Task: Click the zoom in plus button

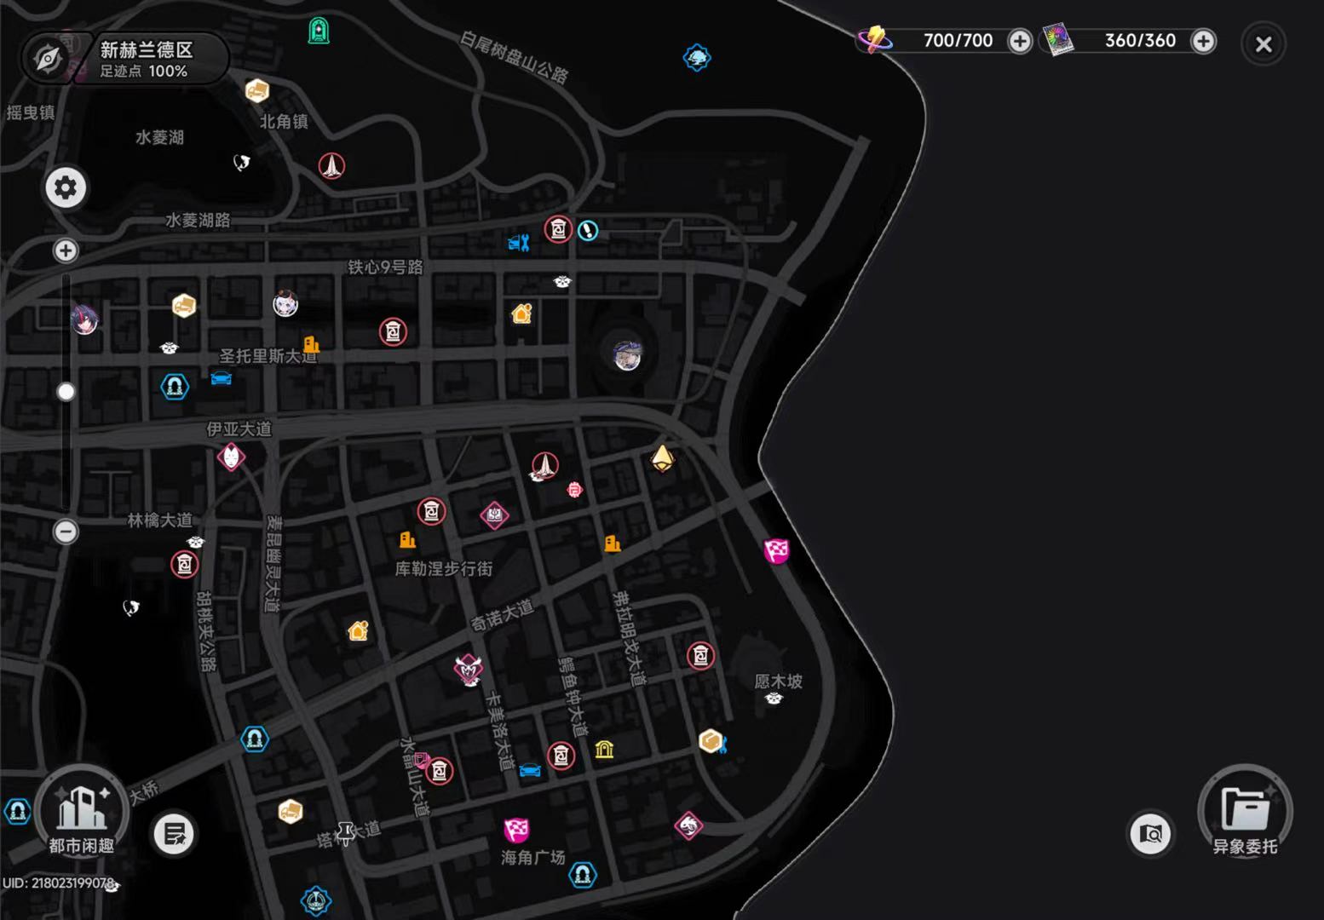Action: coord(66,250)
